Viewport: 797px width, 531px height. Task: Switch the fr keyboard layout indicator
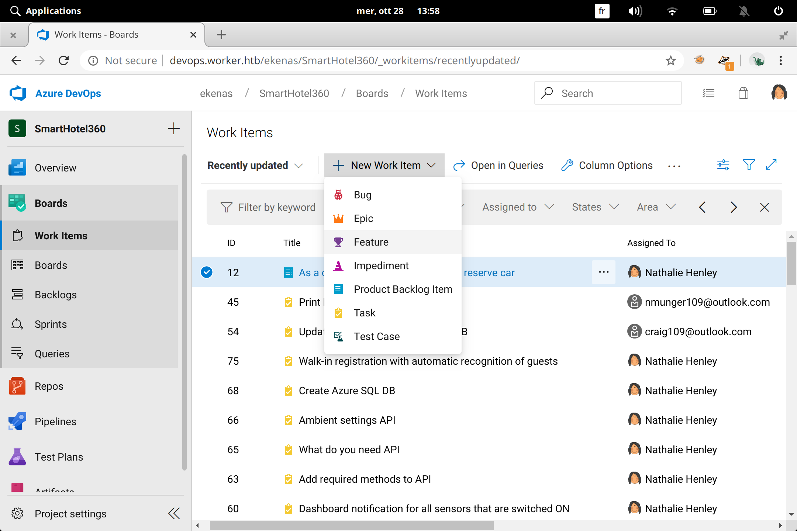click(x=602, y=11)
